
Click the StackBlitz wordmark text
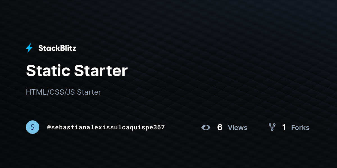click(x=57, y=48)
